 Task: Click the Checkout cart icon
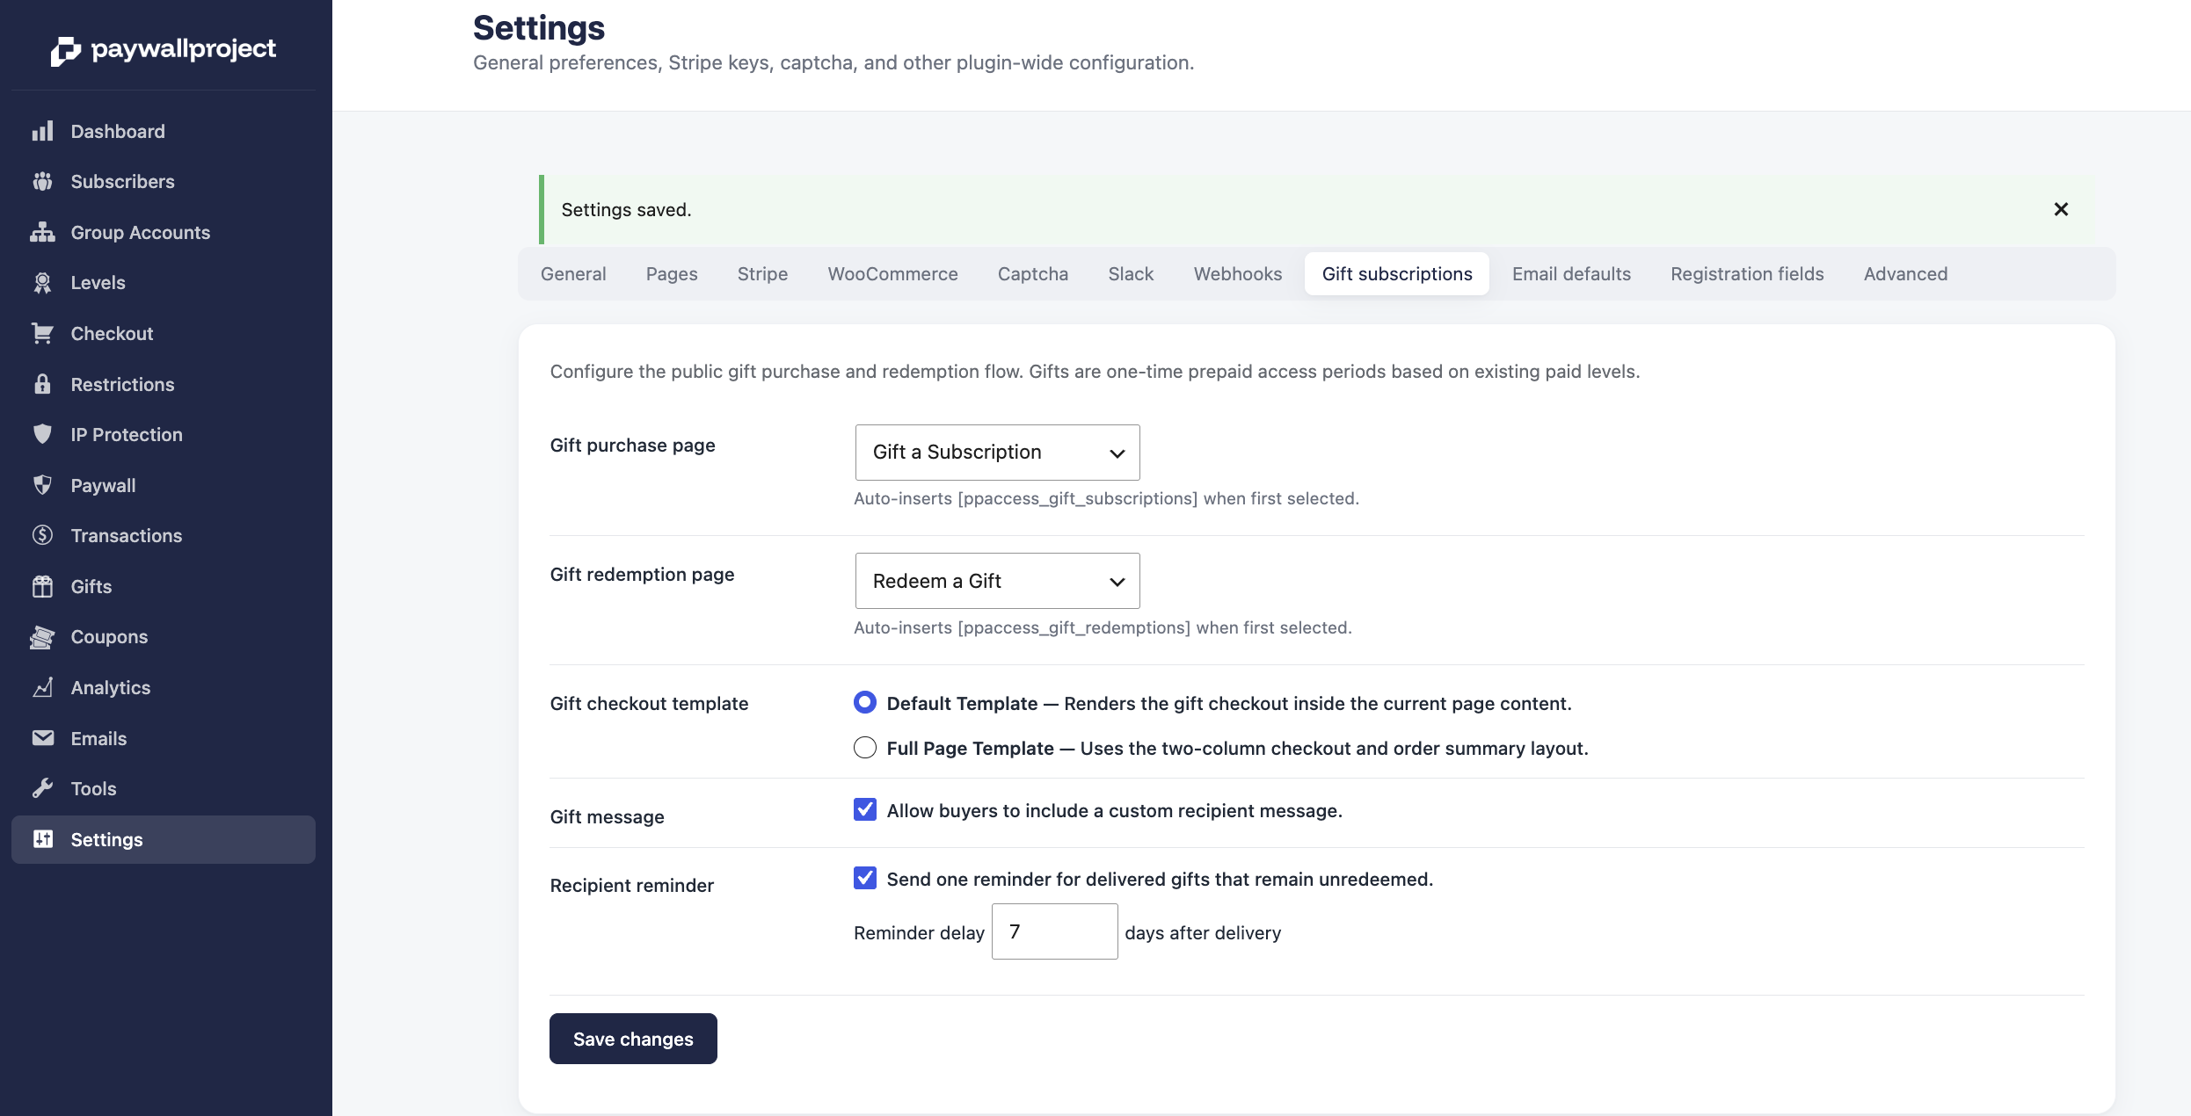click(42, 333)
